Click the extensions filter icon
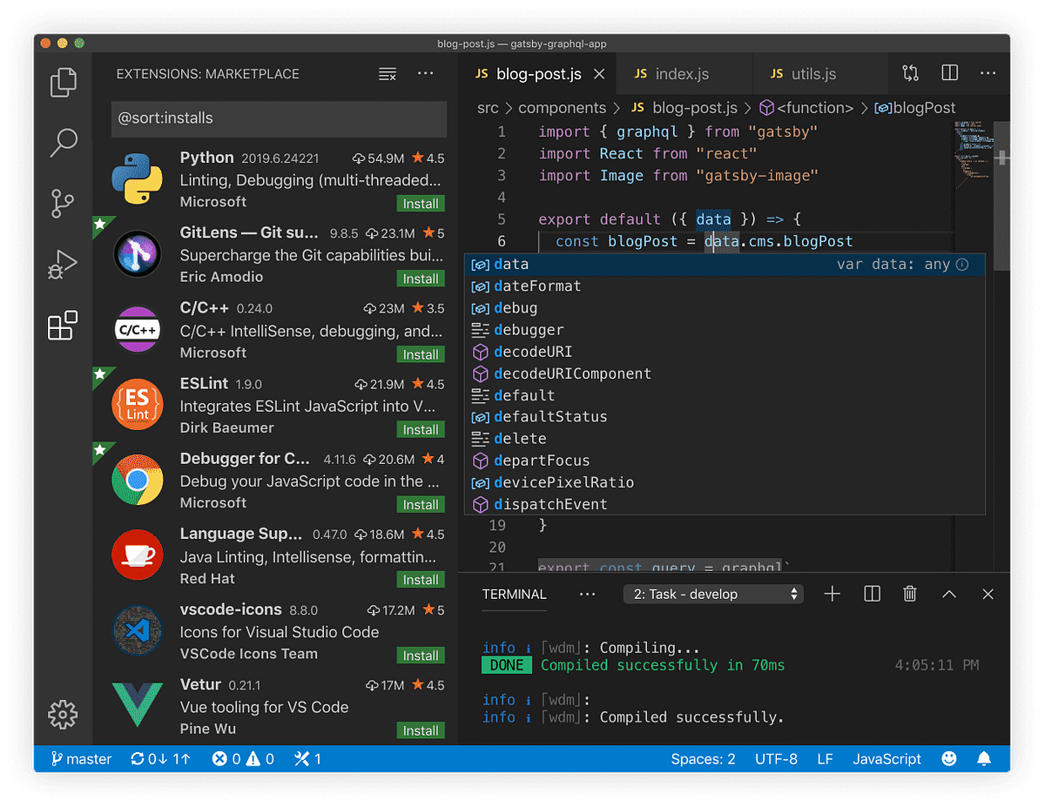Image resolution: width=1045 pixels, height=807 pixels. tap(387, 74)
